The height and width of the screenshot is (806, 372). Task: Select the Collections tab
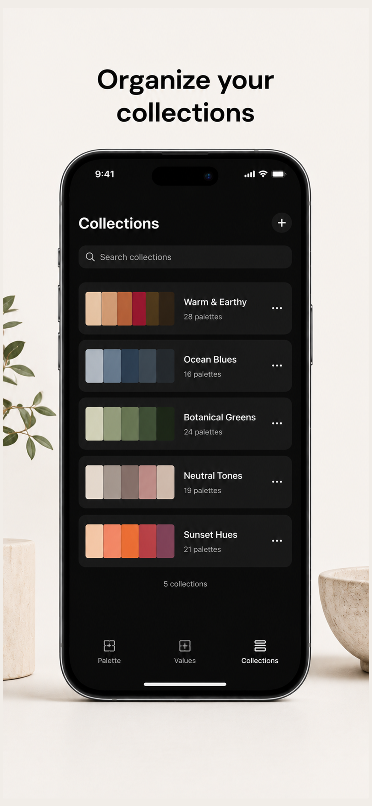[x=260, y=652]
